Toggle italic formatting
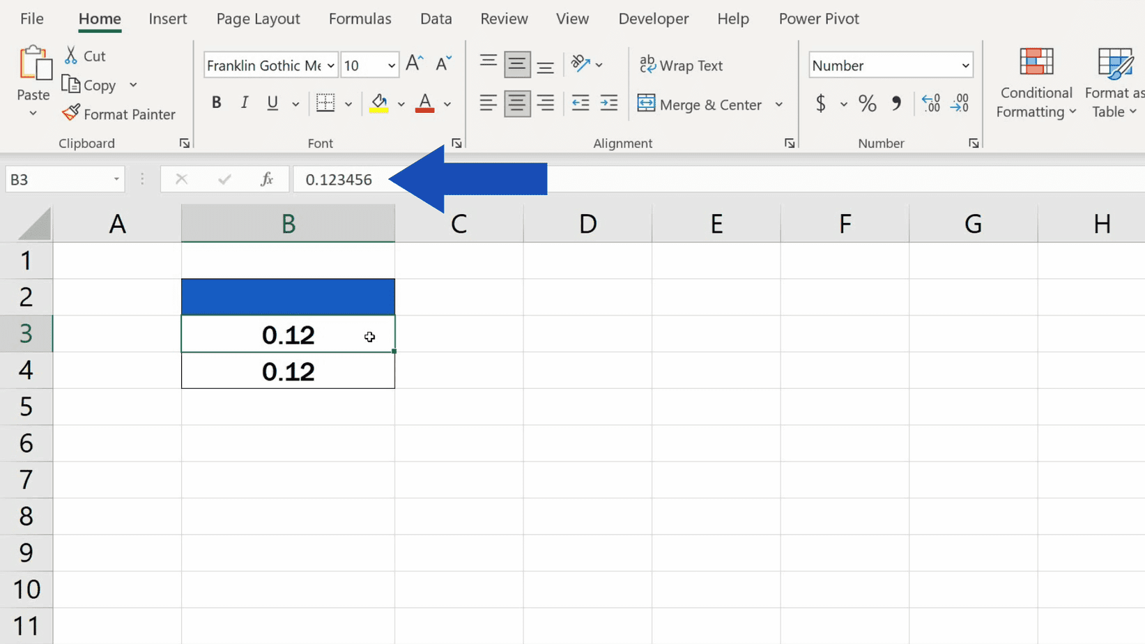The width and height of the screenshot is (1145, 644). click(x=244, y=102)
